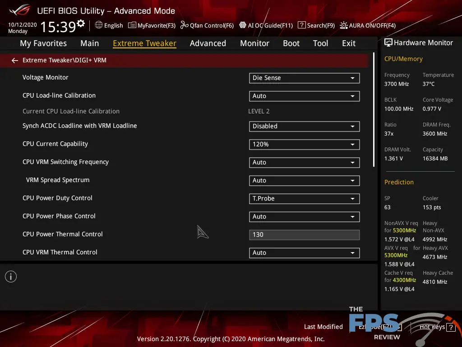Click the Hardware Monitor screen icon
Viewport: 462px width, 347px height.
tap(388, 43)
